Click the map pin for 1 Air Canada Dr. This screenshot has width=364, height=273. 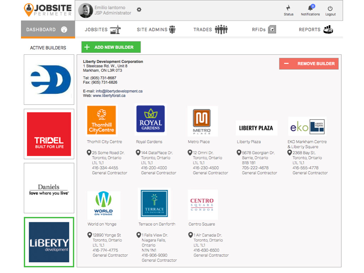pos(191,235)
